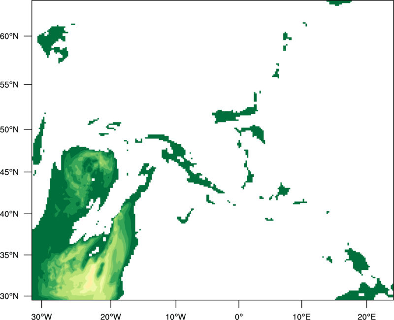Click the 30°N latitude label
The width and height of the screenshot is (394, 320).
(9, 296)
